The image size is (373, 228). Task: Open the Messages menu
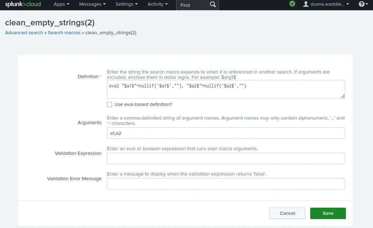[90, 4]
